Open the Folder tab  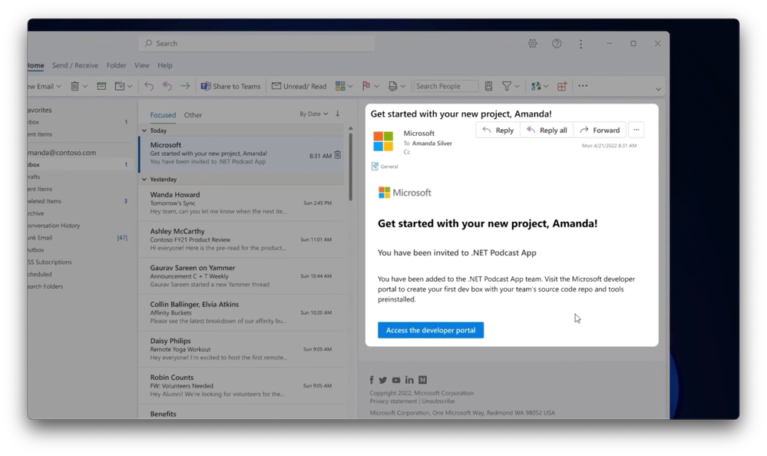click(x=117, y=65)
